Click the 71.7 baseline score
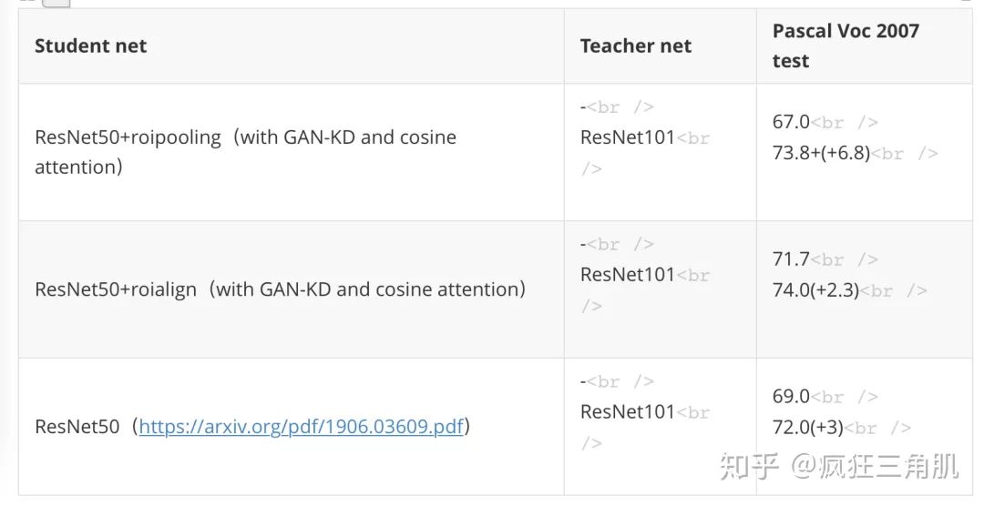This screenshot has width=984, height=506. [x=791, y=259]
